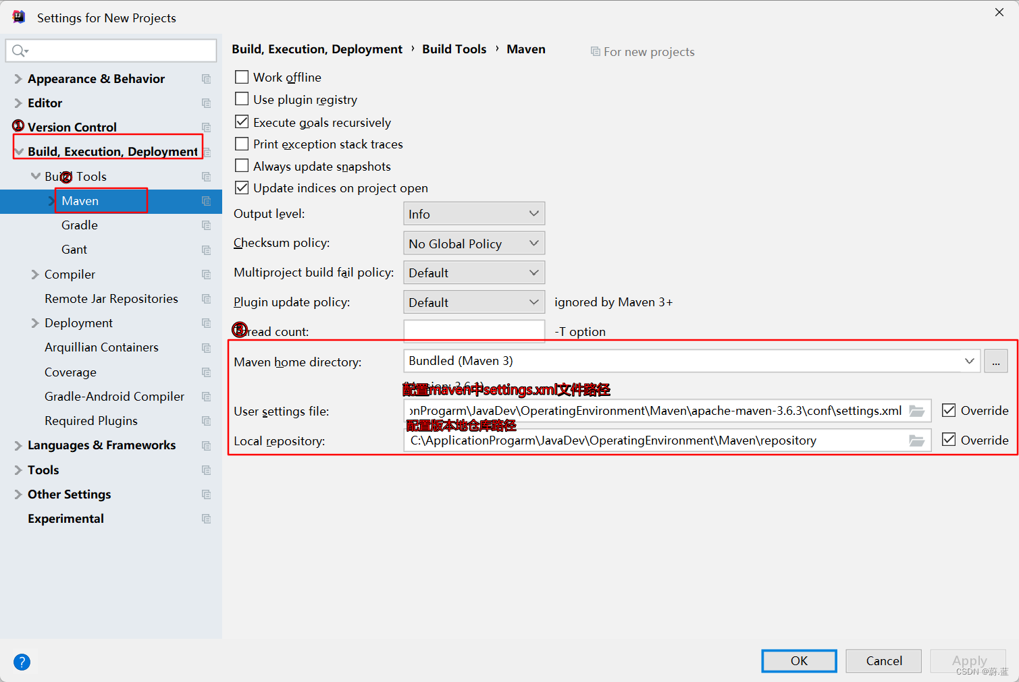The width and height of the screenshot is (1019, 682).
Task: Open the Plugin update policy dropdown
Action: 474,302
